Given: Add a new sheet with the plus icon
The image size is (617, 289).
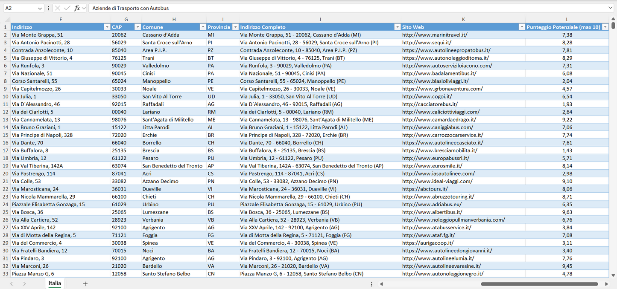Looking at the screenshot, I should 85,284.
